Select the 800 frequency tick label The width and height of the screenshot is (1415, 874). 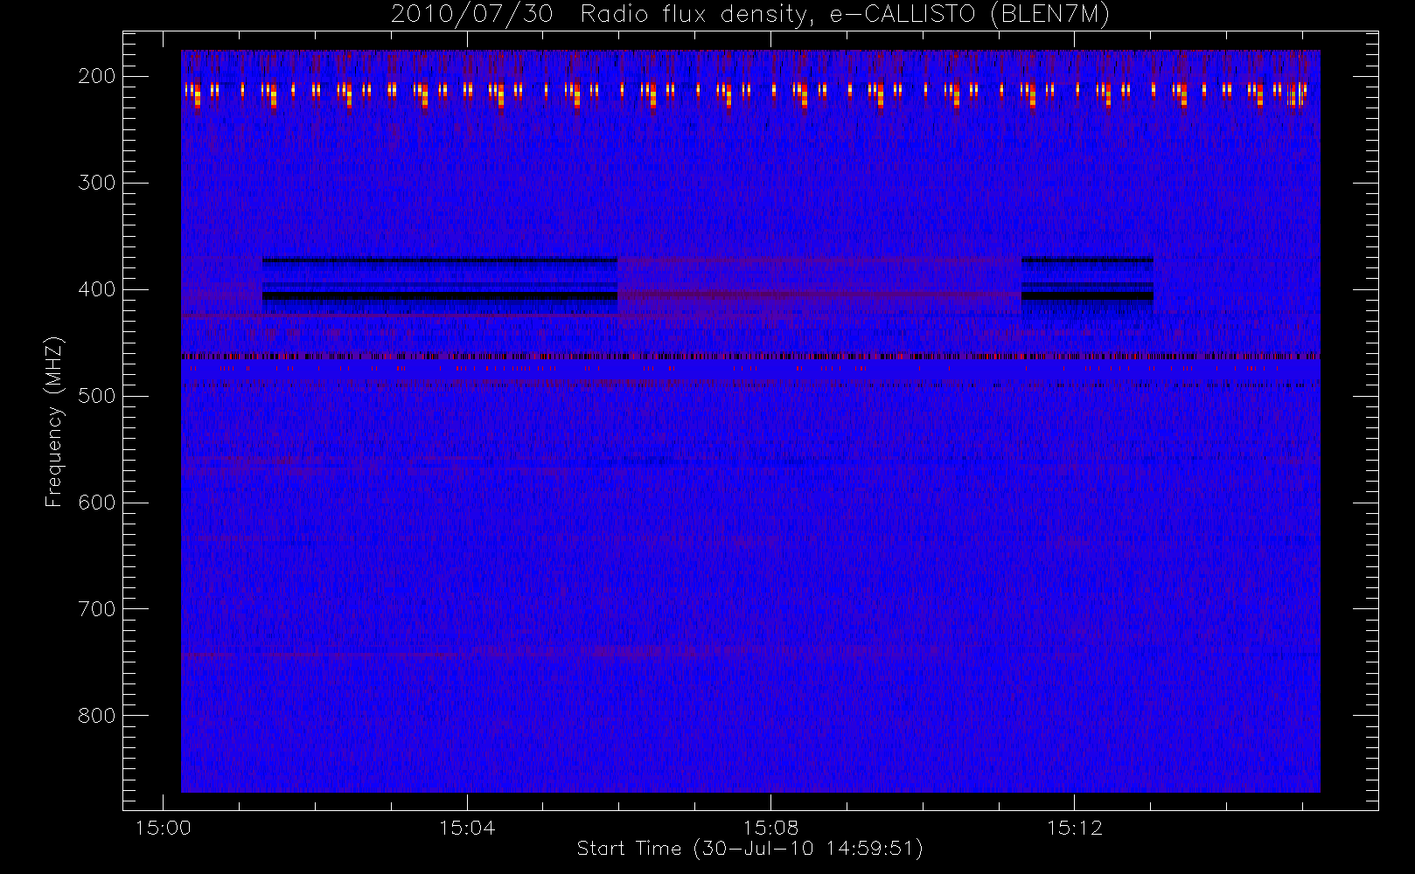97,716
